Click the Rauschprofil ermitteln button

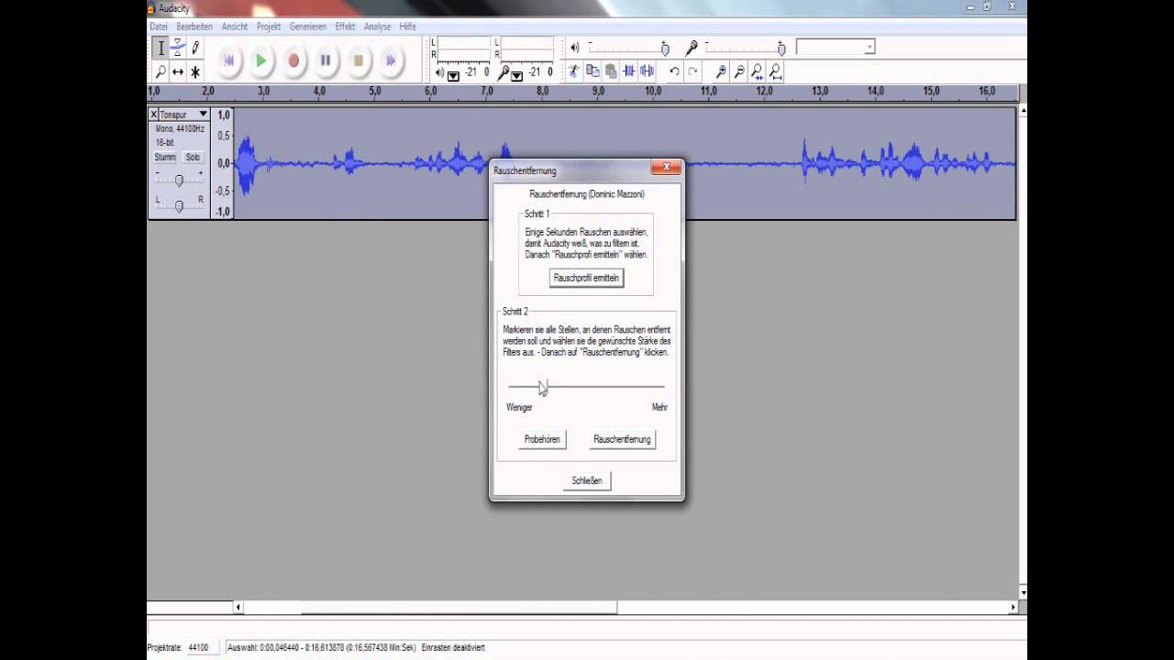tap(586, 278)
